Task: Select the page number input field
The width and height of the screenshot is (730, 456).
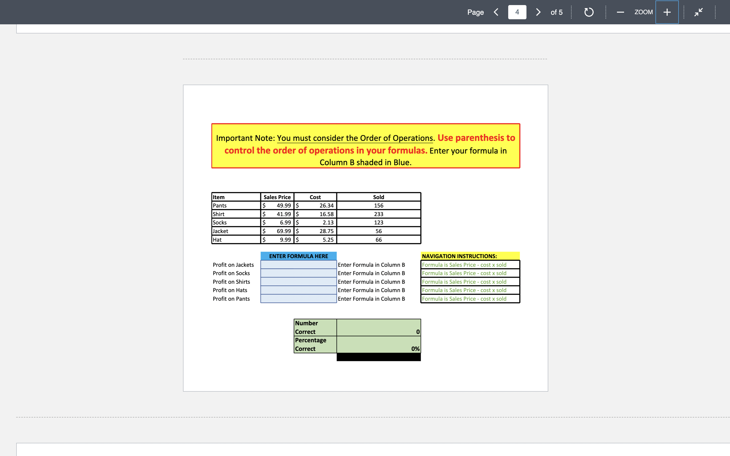Action: coord(517,12)
